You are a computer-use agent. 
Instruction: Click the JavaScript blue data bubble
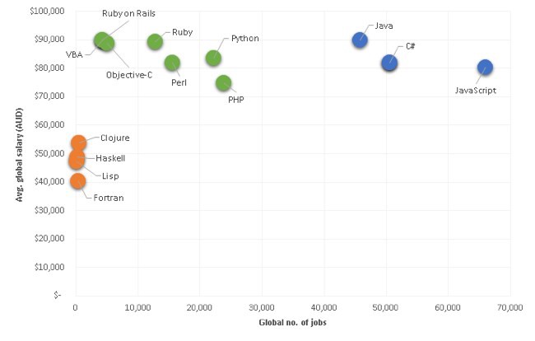click(x=485, y=68)
